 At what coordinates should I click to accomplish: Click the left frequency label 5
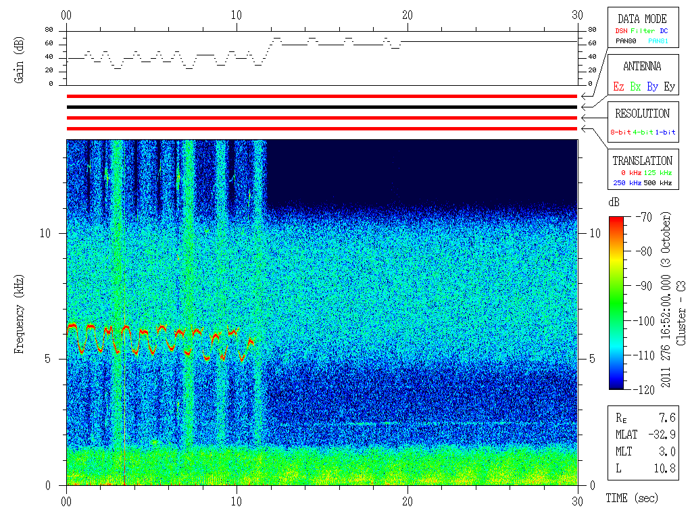47,359
